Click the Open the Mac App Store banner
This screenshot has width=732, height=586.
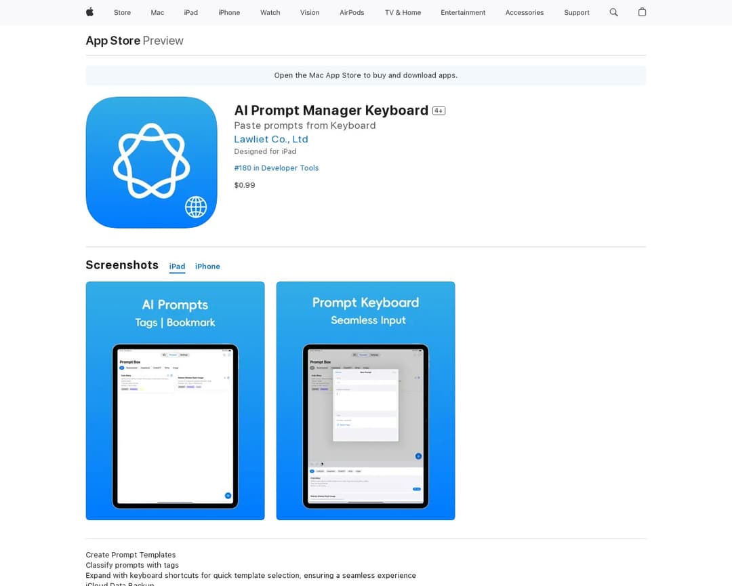pyautogui.click(x=365, y=75)
